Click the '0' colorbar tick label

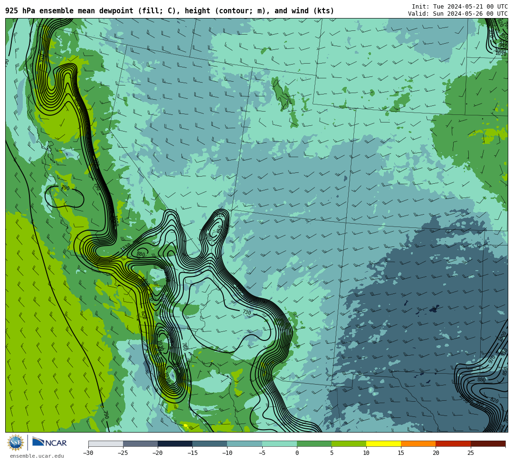[x=297, y=453]
